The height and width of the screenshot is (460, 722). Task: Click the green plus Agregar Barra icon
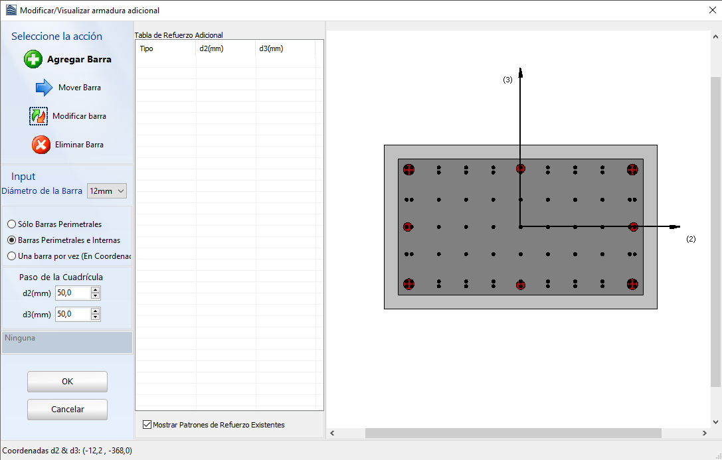point(33,59)
